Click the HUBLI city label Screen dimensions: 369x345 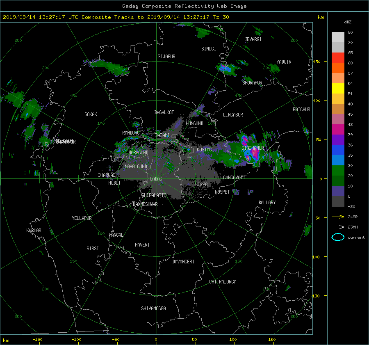pyautogui.click(x=114, y=183)
